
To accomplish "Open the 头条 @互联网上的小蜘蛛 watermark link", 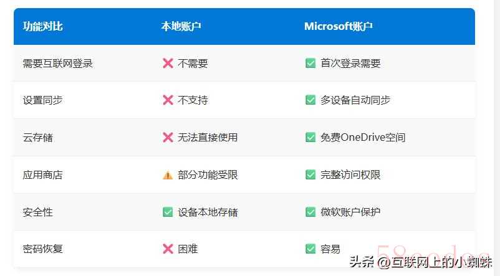I will pos(420,262).
